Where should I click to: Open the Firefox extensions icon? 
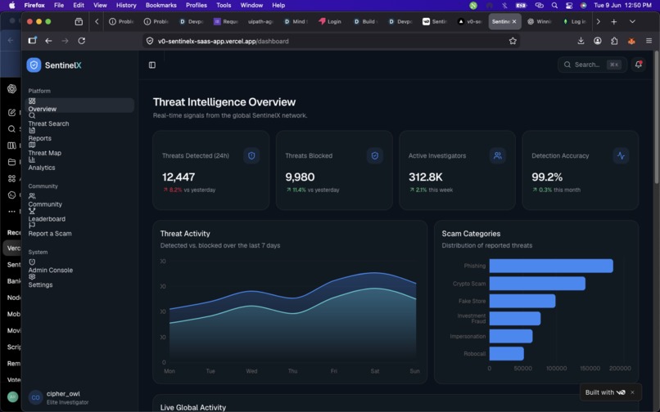point(614,41)
